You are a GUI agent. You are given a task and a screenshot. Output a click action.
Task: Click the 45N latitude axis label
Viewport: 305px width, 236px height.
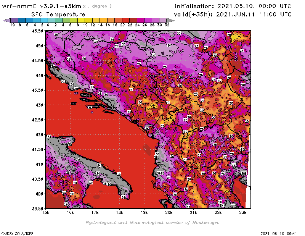point(39,46)
